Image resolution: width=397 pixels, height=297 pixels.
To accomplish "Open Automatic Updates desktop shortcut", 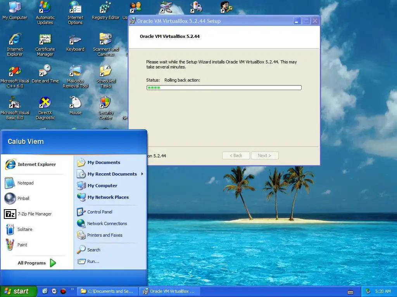I will [x=45, y=13].
